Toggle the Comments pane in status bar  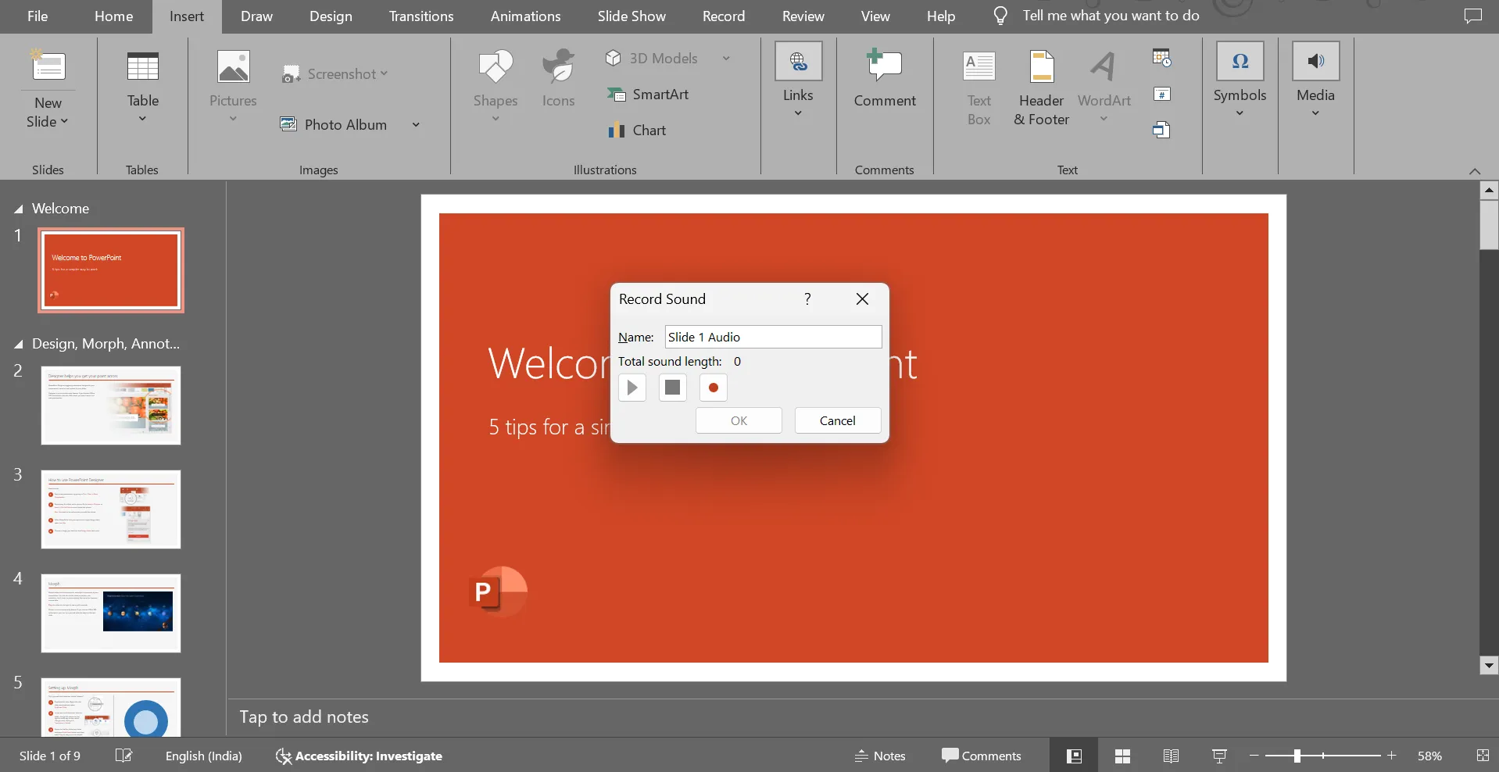[982, 756]
